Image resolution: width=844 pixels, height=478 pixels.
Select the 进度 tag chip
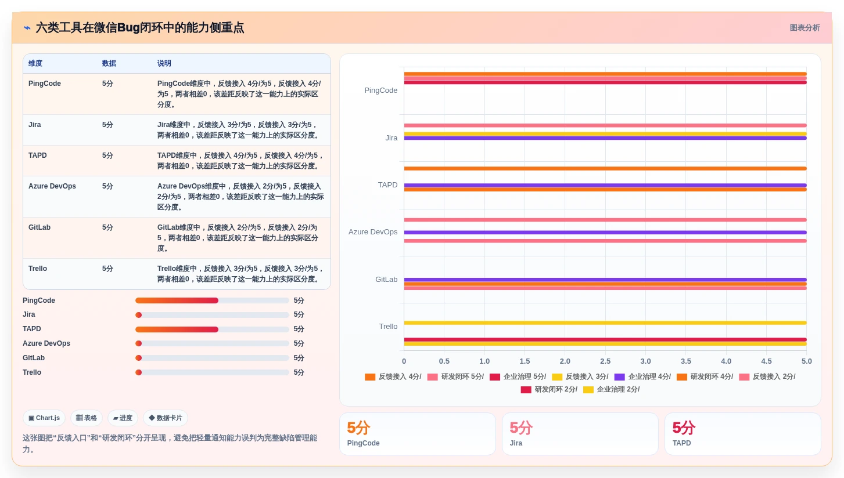click(x=123, y=418)
